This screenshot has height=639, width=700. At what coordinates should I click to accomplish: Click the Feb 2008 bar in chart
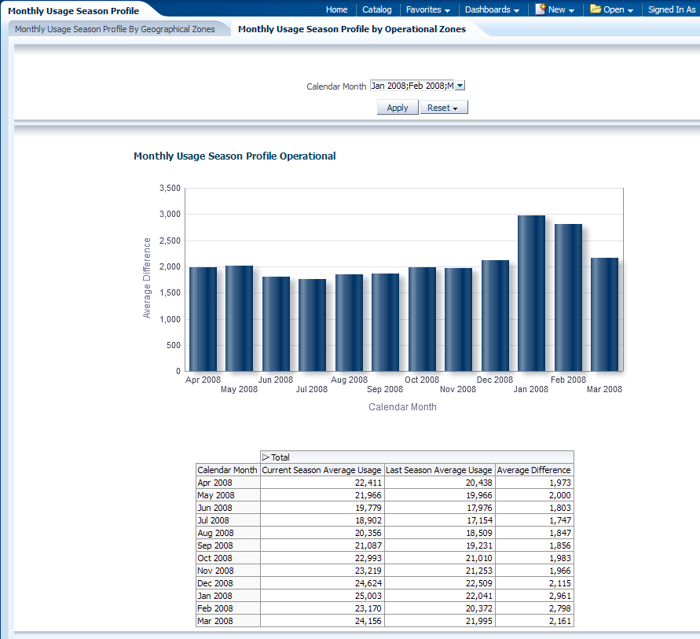click(x=568, y=297)
